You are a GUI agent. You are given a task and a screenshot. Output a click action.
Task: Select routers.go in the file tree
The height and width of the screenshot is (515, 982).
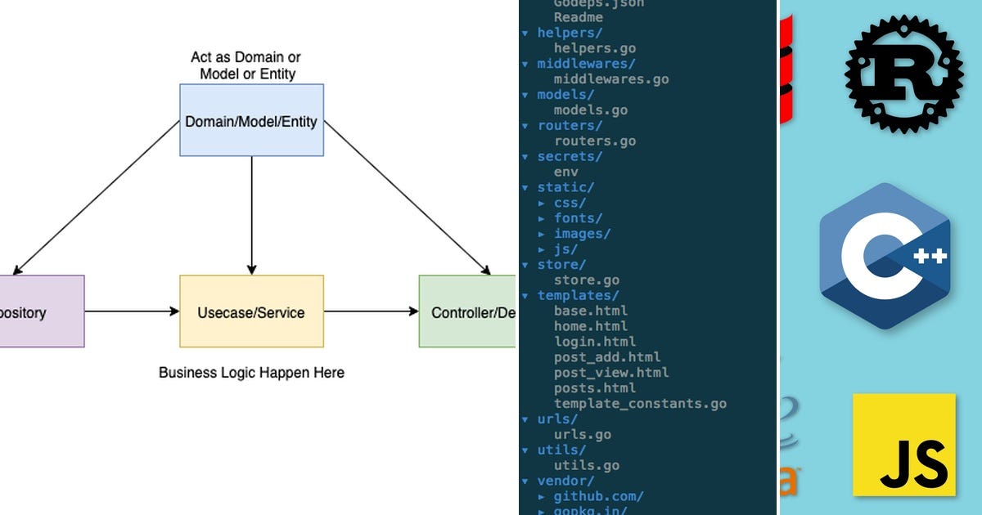pos(595,141)
